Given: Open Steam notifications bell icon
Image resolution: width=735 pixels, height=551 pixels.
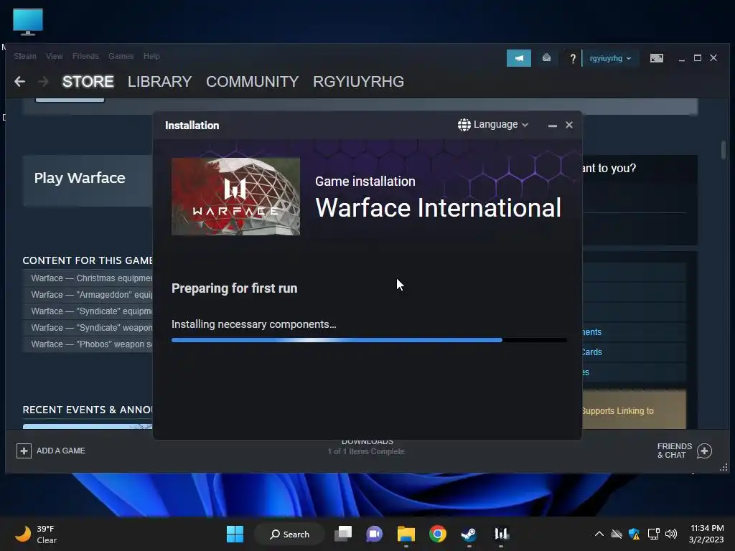Looking at the screenshot, I should (x=546, y=58).
